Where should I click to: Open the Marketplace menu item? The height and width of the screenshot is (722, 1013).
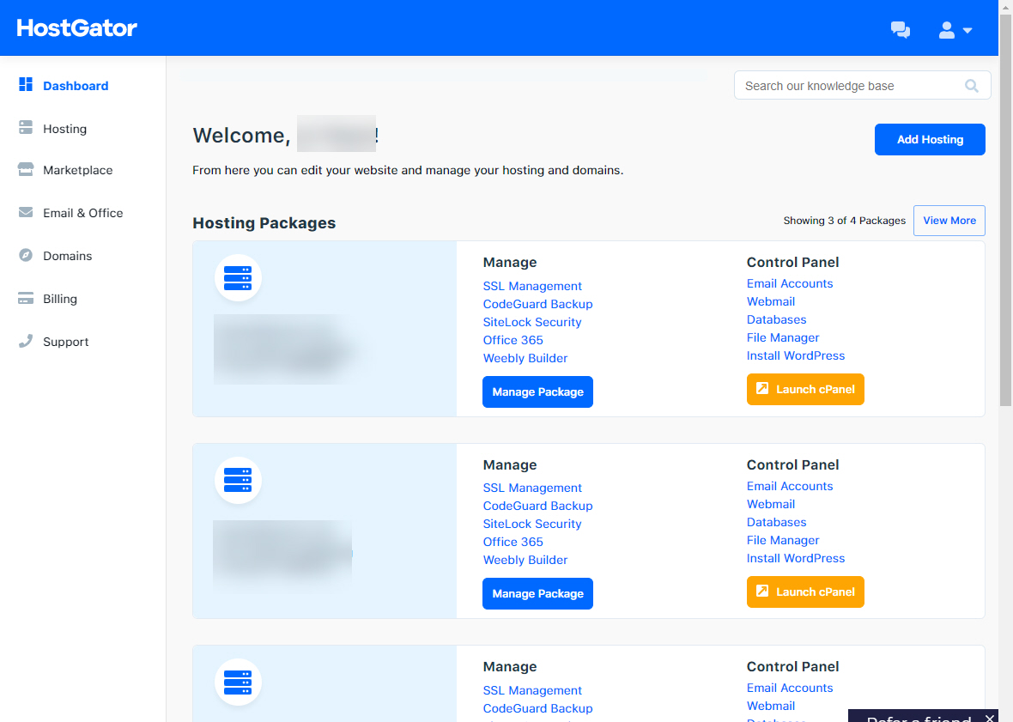(x=77, y=170)
